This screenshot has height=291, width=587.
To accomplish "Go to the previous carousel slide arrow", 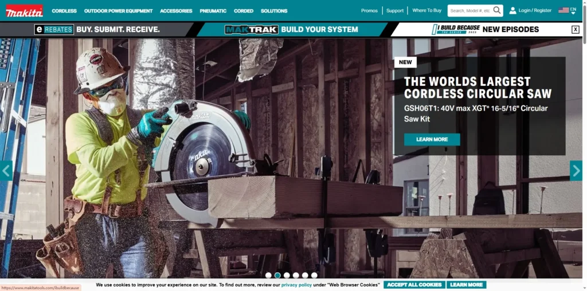I will [6, 171].
